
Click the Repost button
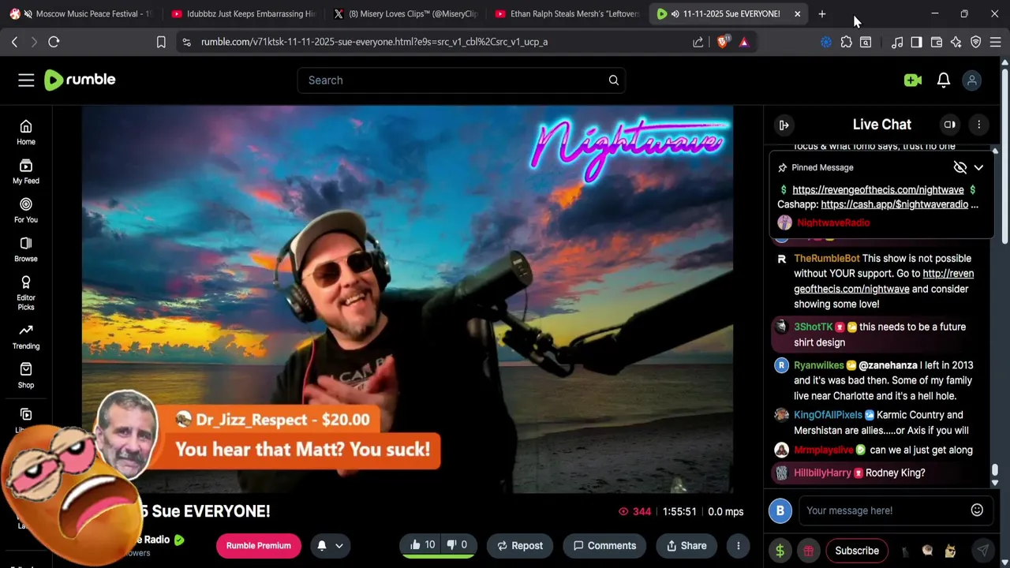pos(520,545)
